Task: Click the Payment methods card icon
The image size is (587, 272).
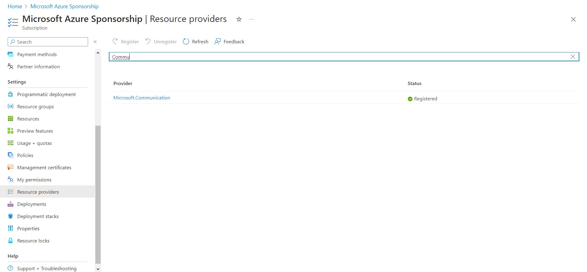Action: [10, 54]
